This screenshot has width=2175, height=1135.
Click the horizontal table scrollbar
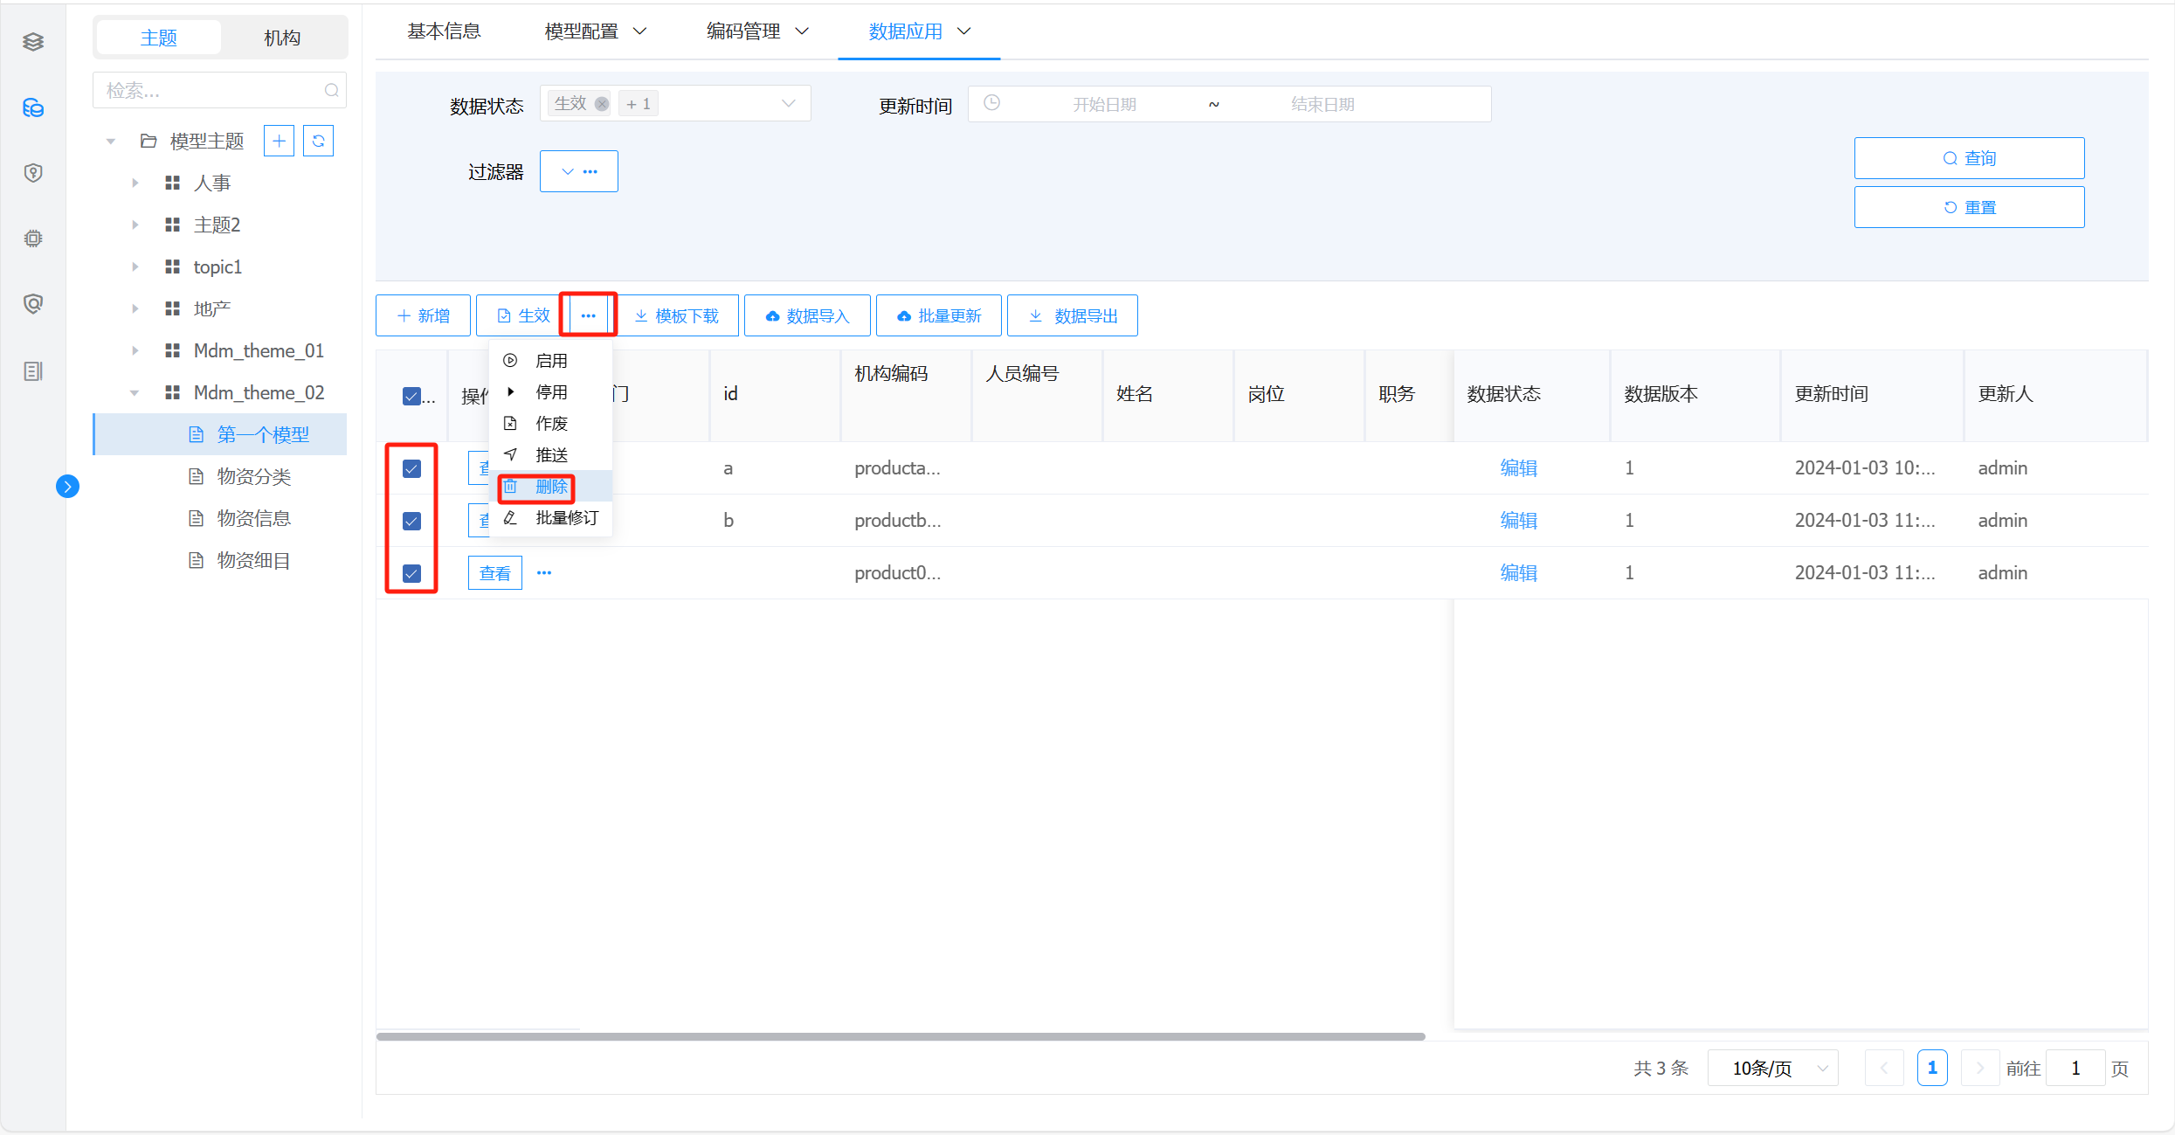click(900, 1036)
